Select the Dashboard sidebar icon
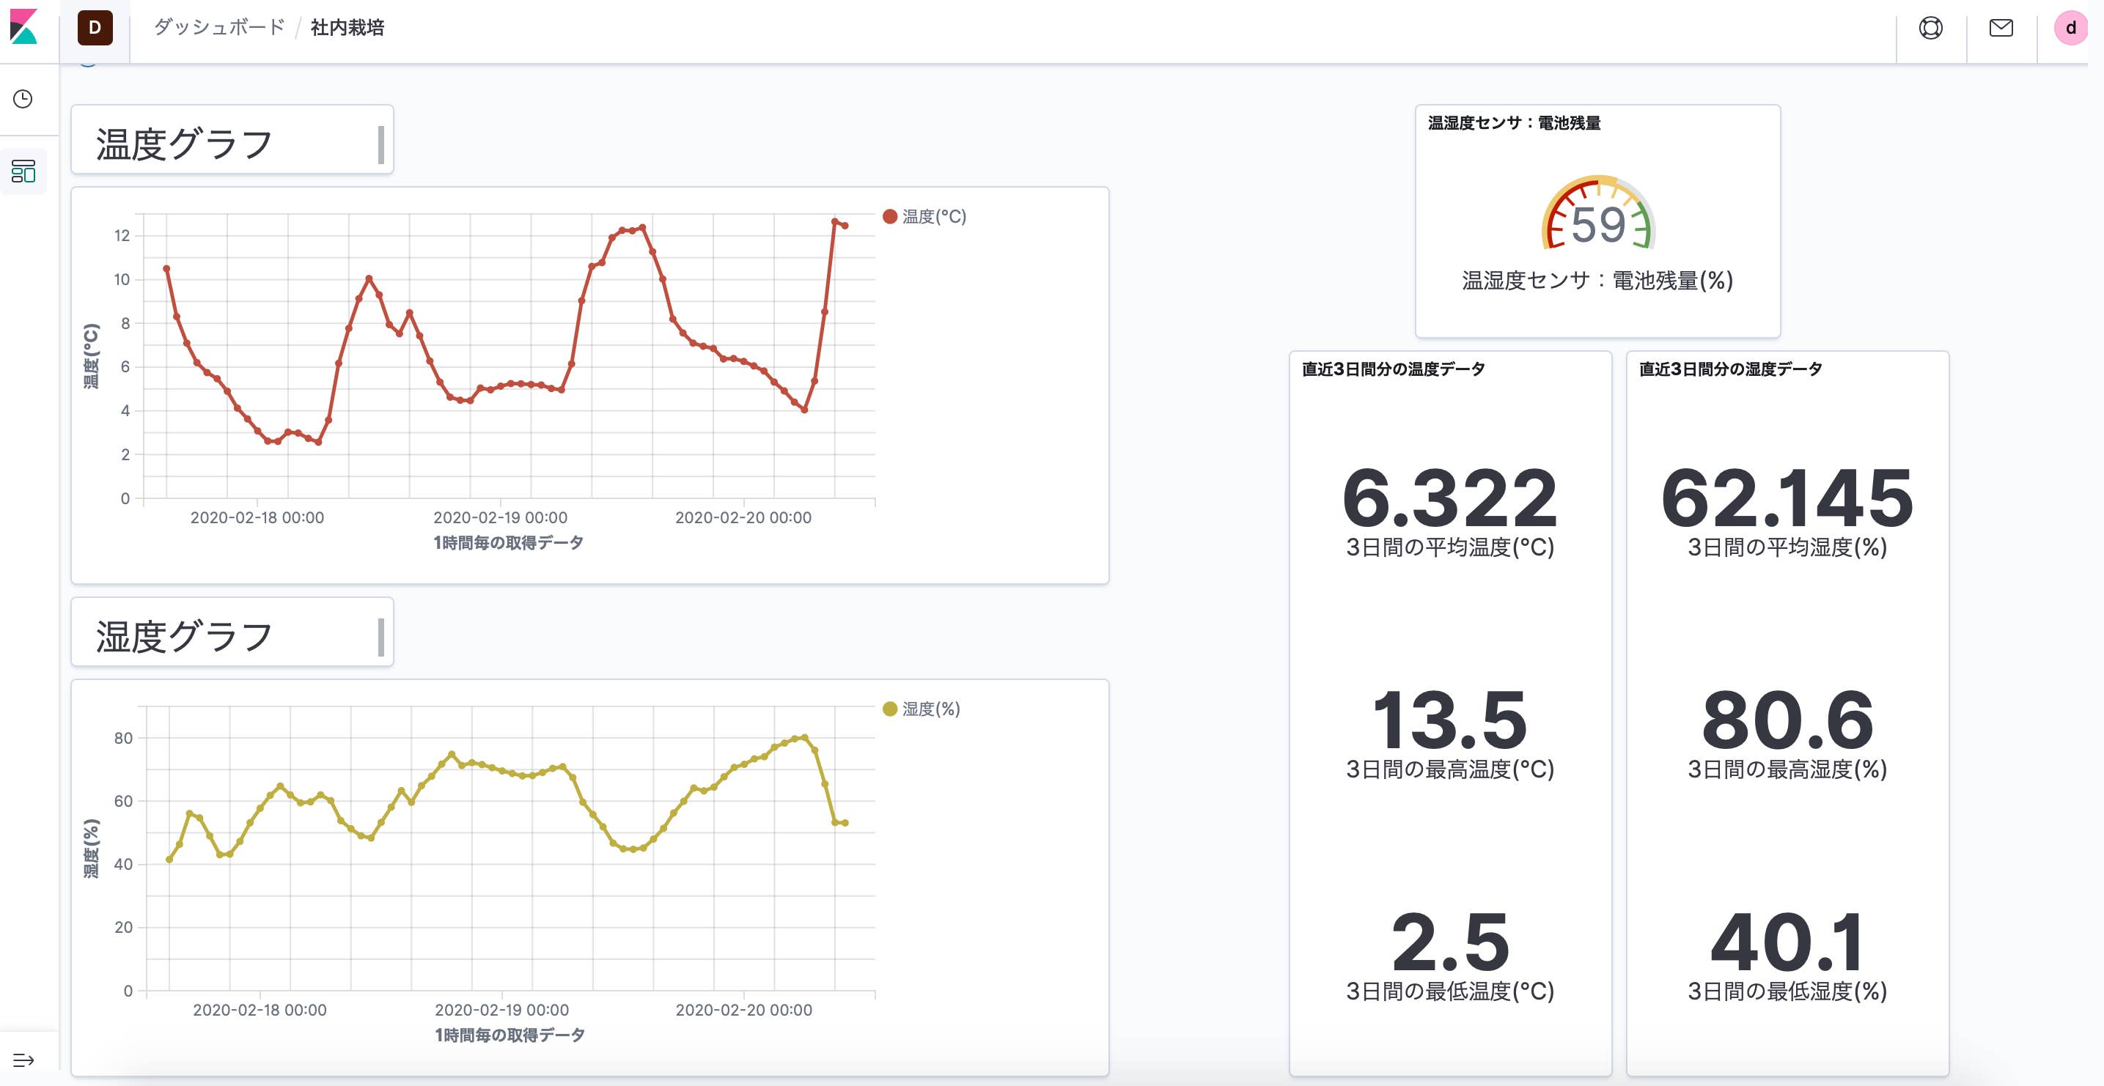The height and width of the screenshot is (1086, 2104). click(23, 171)
